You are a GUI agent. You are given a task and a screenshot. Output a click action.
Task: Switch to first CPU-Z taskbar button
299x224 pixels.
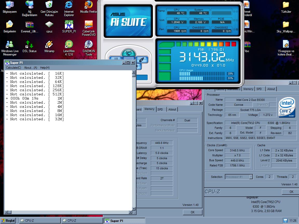(40, 221)
